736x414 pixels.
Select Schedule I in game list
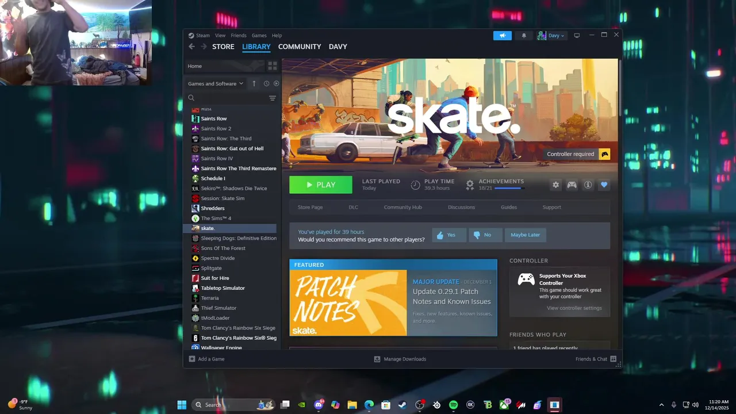(230, 178)
